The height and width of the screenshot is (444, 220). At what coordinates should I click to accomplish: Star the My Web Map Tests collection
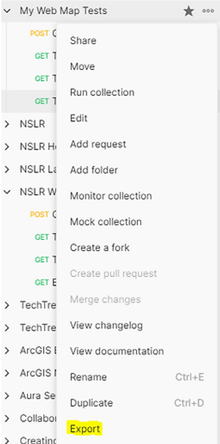[188, 11]
